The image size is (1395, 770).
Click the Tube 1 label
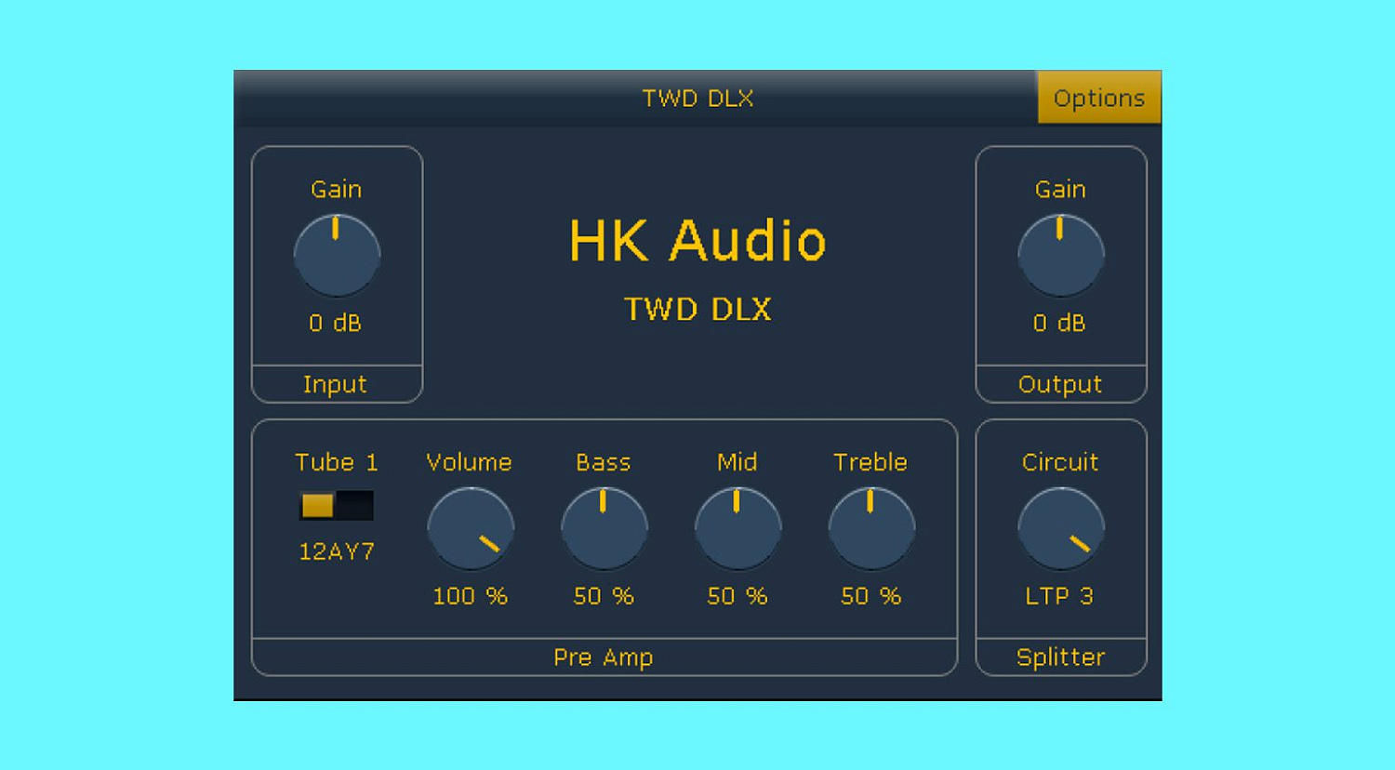337,462
